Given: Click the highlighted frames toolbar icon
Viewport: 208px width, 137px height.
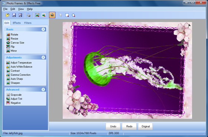Looking at the screenshot, I should [52, 15].
